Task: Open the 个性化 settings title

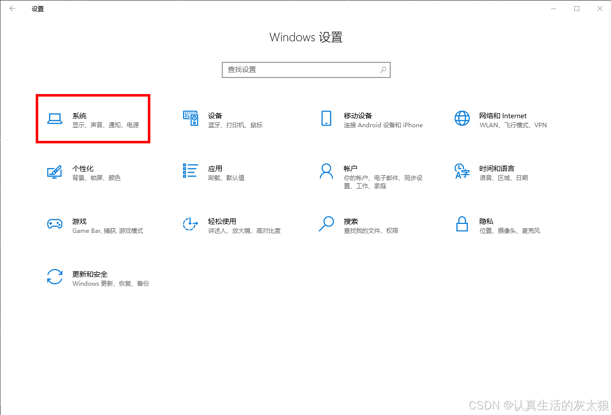Action: [x=83, y=169]
